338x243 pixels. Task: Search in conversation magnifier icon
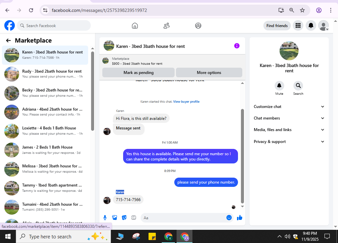click(x=298, y=86)
